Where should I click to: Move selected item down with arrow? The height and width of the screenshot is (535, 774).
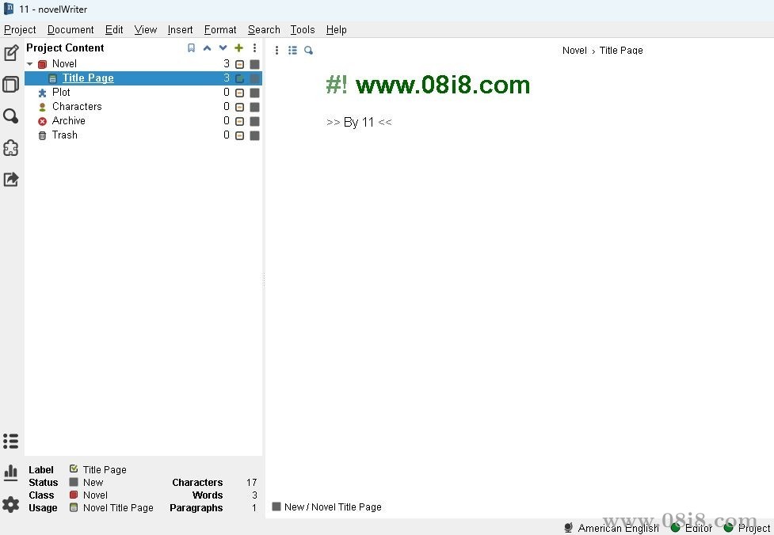(223, 47)
